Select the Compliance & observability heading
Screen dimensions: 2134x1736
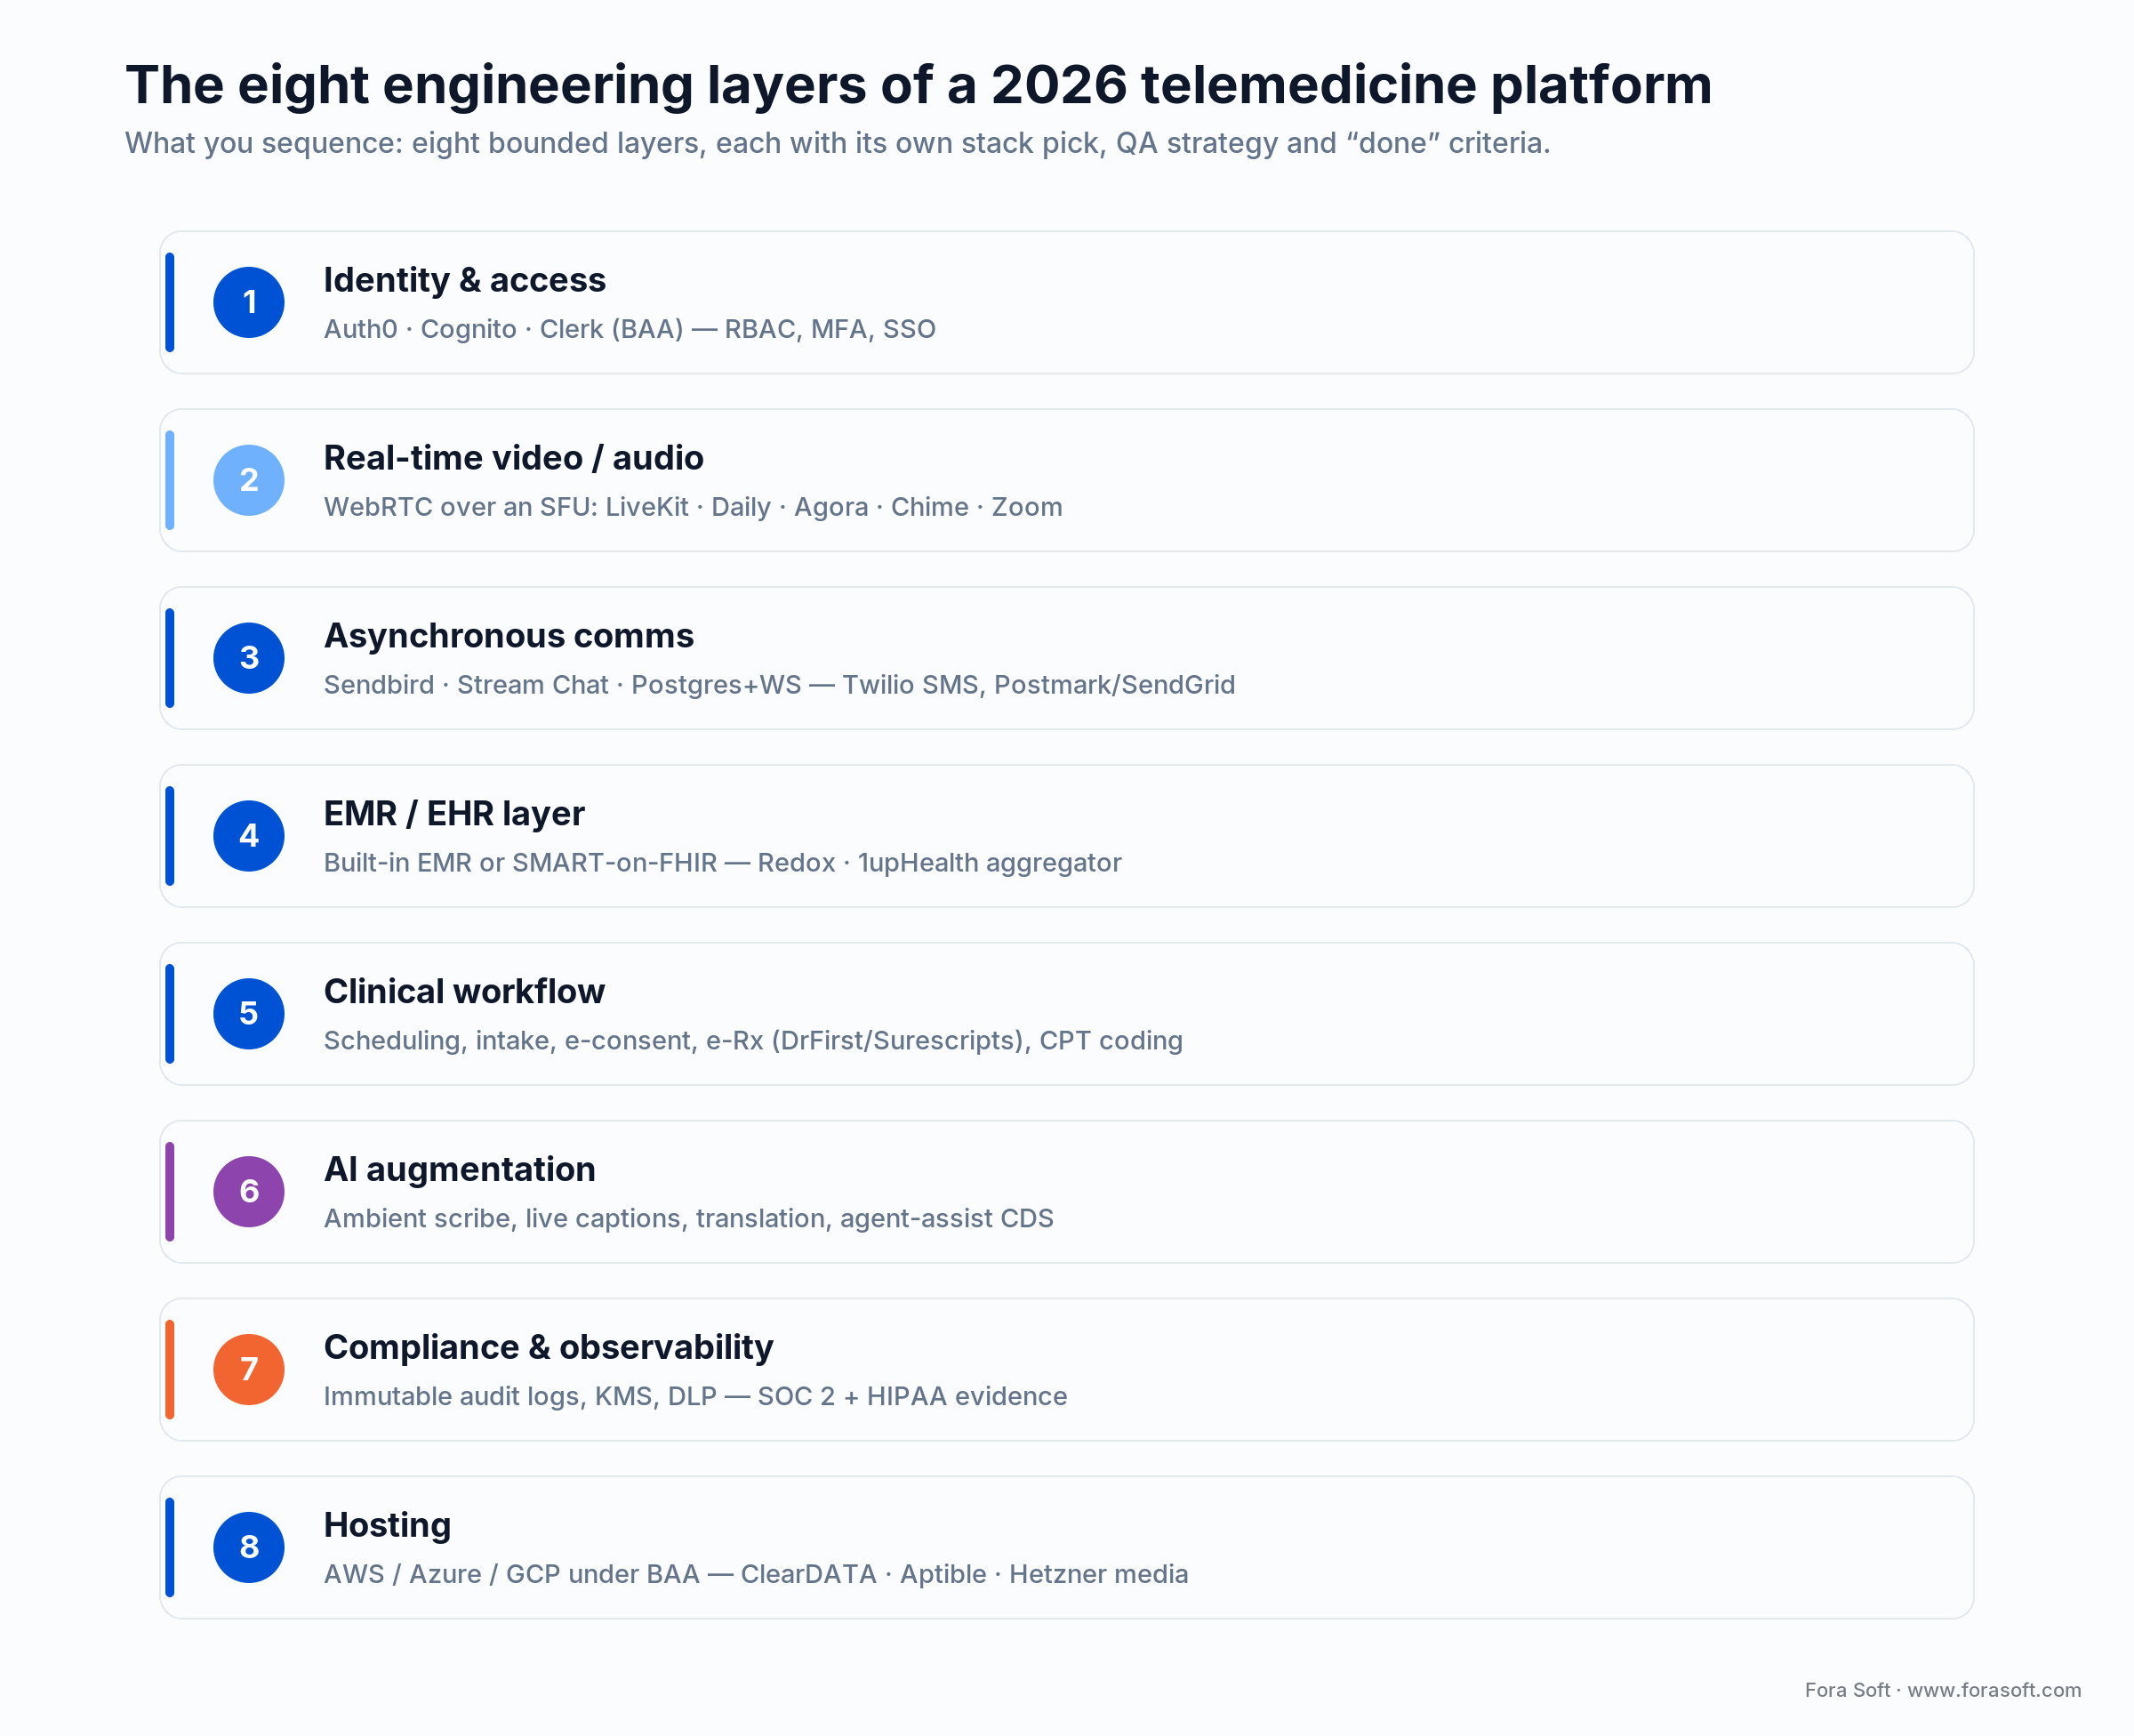[x=549, y=1347]
